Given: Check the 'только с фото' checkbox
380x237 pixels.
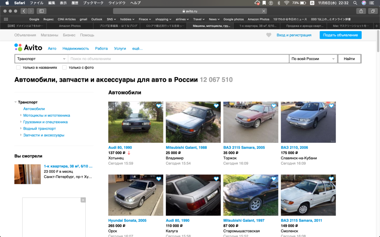Looking at the screenshot, I should 64,67.
